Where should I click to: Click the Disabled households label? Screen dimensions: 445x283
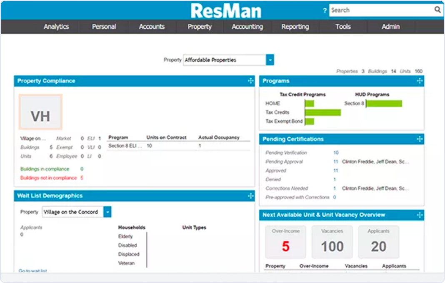(127, 245)
